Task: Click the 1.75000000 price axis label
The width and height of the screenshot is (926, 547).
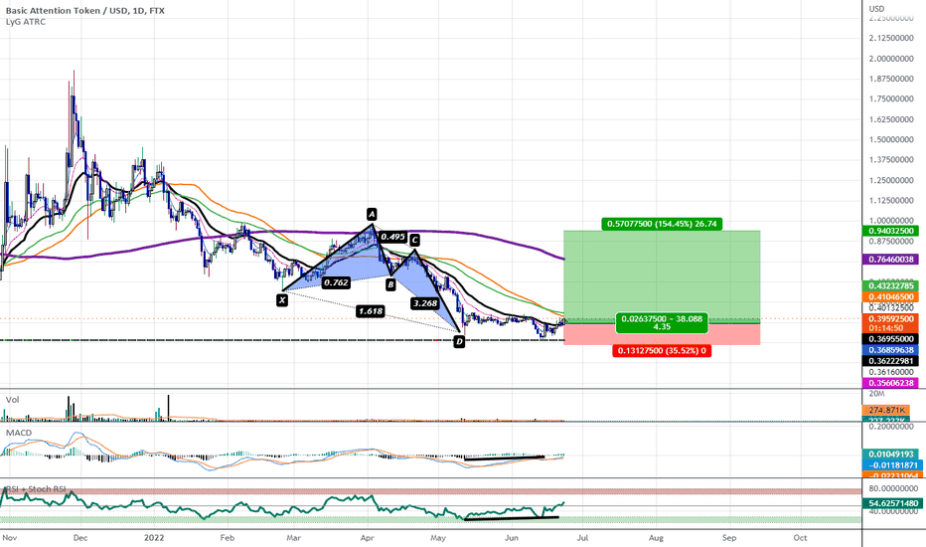Action: click(x=891, y=99)
